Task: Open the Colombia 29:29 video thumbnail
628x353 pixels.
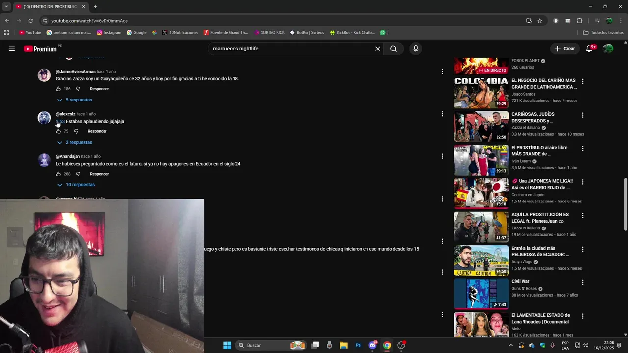Action: point(481,93)
